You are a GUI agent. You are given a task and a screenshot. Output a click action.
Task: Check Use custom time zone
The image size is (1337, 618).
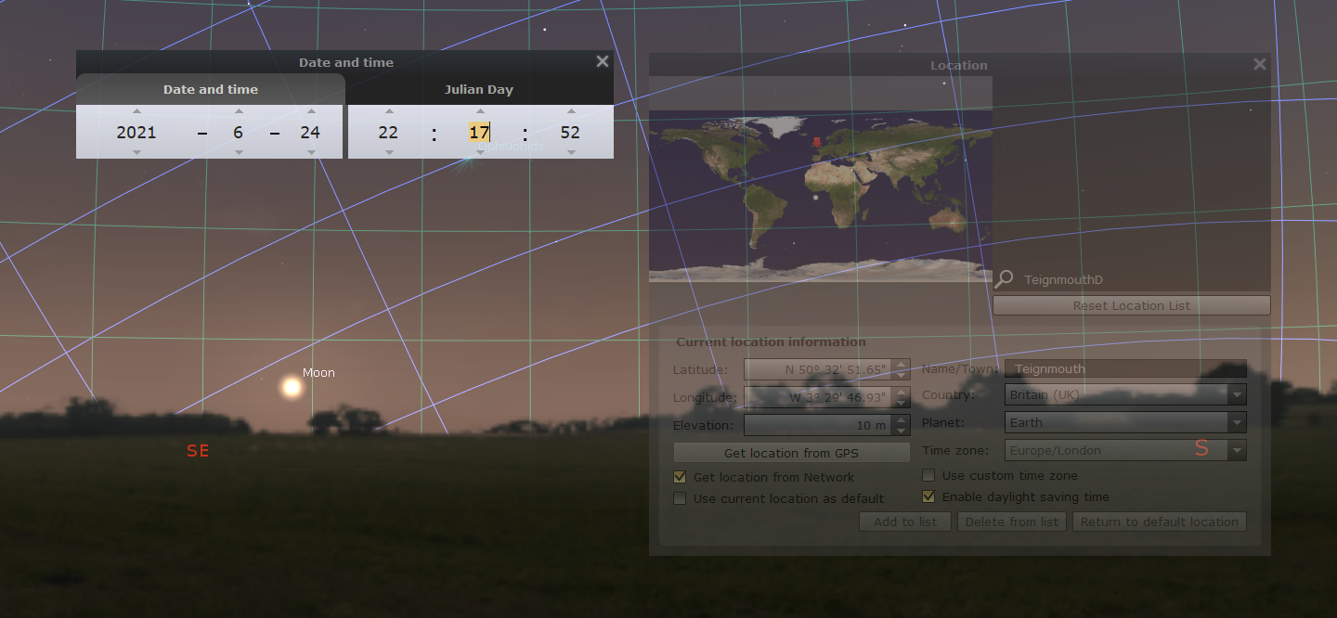[x=928, y=475]
